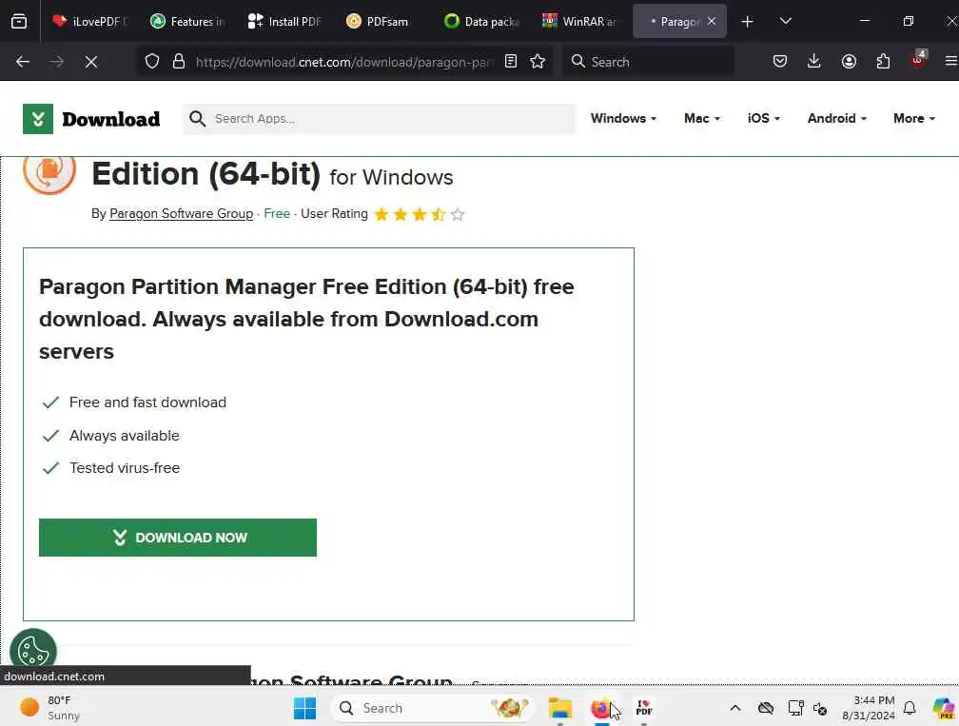
Task: Open the Paragon Software Group link
Action: pyautogui.click(x=181, y=213)
